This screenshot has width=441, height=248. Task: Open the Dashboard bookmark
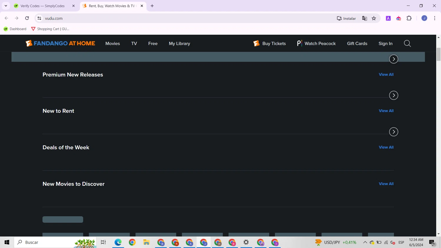click(15, 29)
